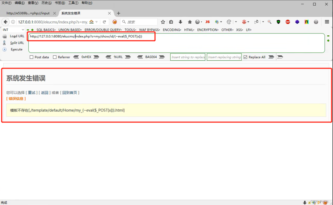Open the XSS dropdown

coord(240,30)
